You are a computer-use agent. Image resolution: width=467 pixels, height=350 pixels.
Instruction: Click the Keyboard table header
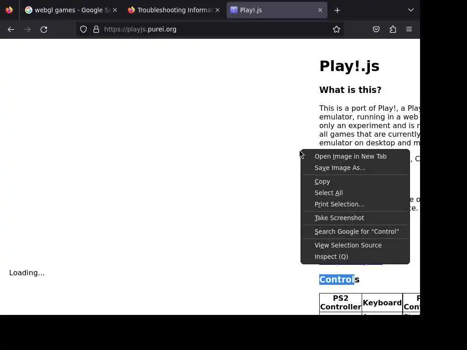click(382, 303)
